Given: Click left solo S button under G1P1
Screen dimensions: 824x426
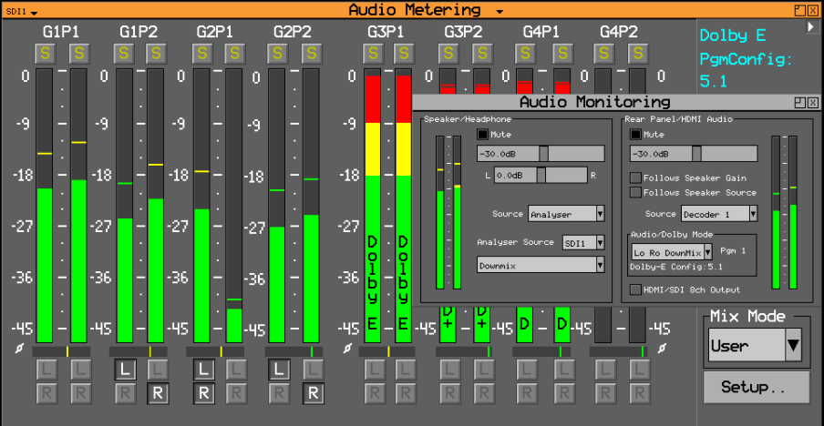Looking at the screenshot, I should 46,53.
